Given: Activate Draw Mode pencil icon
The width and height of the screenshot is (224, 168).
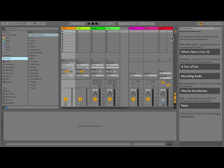Looking at the screenshot, I should click(x=198, y=24).
